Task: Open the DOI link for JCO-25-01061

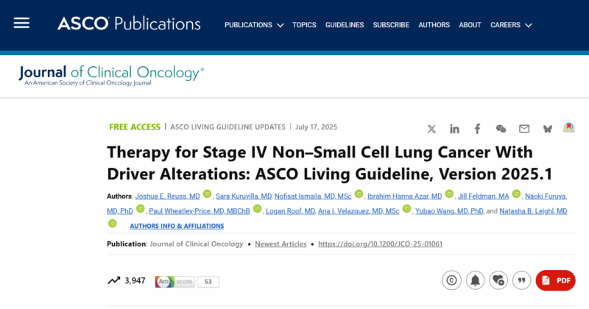Action: click(x=380, y=244)
